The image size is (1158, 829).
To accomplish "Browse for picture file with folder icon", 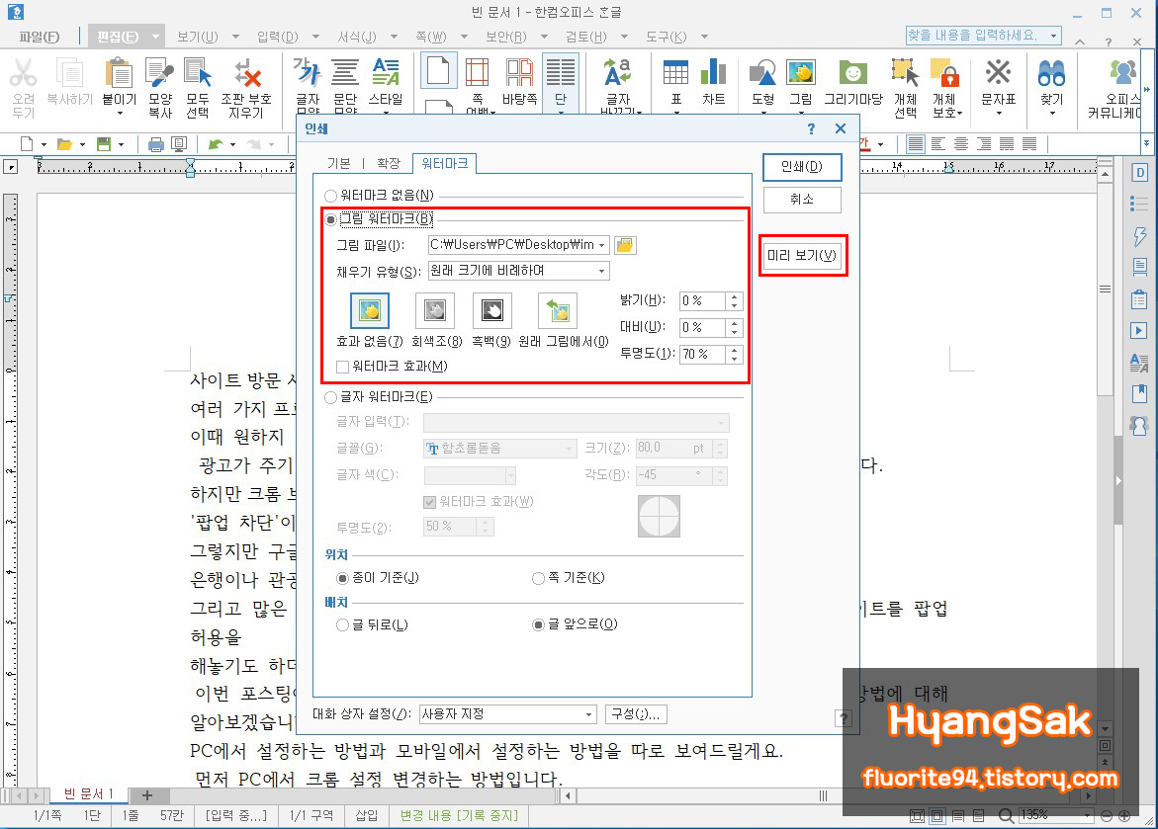I will tap(625, 245).
